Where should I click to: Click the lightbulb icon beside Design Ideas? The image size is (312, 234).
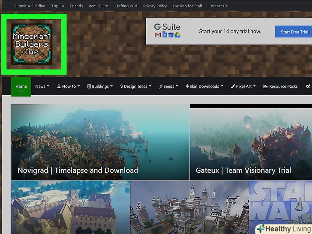pyautogui.click(x=122, y=87)
